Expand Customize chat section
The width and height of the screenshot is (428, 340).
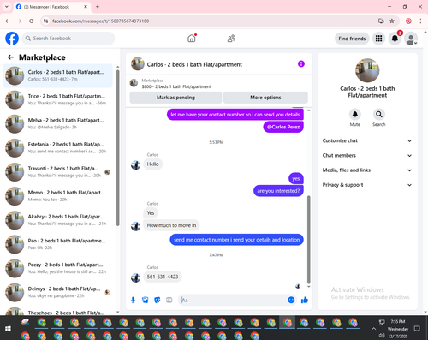[x=367, y=140]
